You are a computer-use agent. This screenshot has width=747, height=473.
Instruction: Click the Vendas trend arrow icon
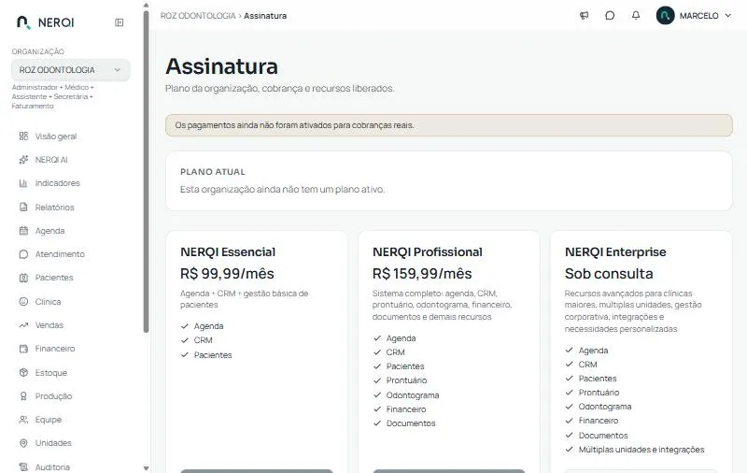[x=23, y=325]
